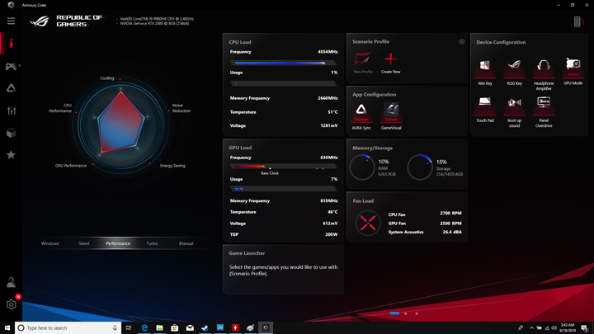The width and height of the screenshot is (594, 334).
Task: Create a new scenario profile
Action: coord(390,63)
